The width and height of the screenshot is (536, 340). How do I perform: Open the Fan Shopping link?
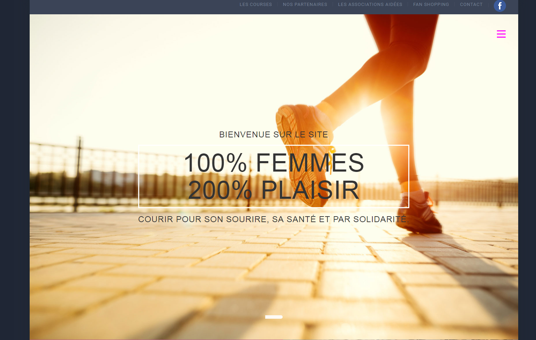click(431, 5)
